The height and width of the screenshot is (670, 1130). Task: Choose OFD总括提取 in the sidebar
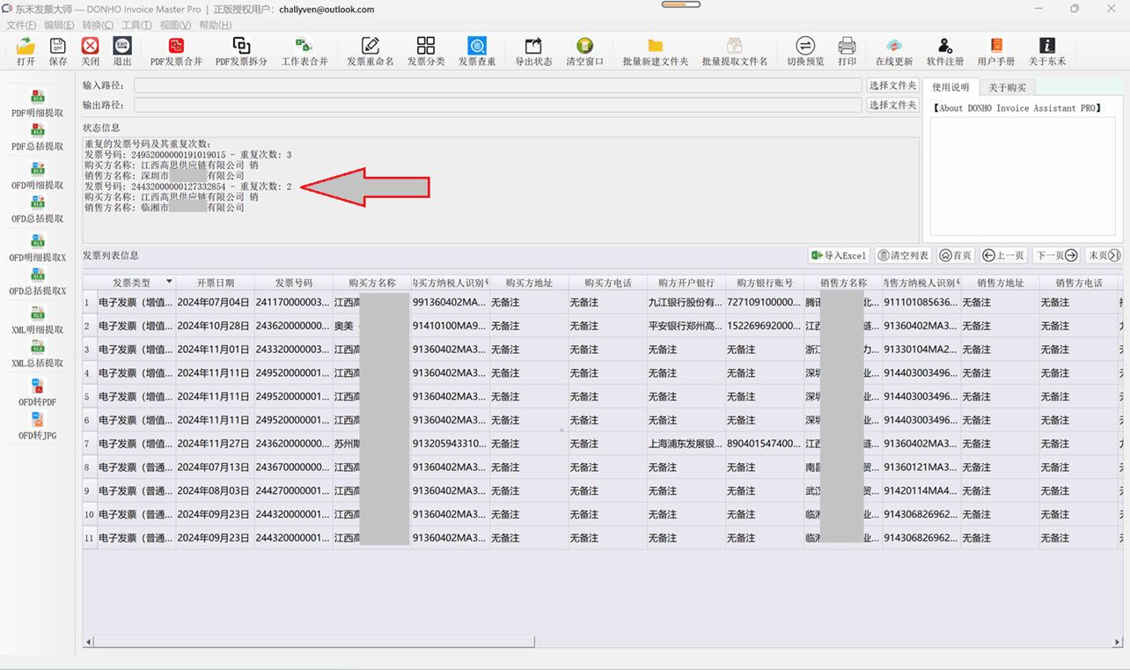38,210
